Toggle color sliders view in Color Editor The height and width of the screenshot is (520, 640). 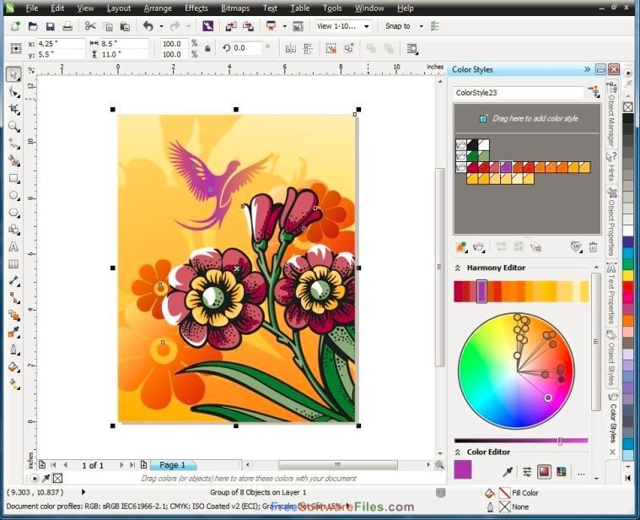click(x=527, y=472)
